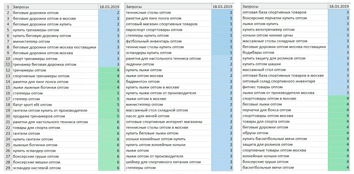Select "эспандеры купить оптом" cell

point(168,53)
